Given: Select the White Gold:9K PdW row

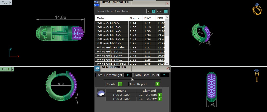Looking at the screenshot, I should pos(130,48).
